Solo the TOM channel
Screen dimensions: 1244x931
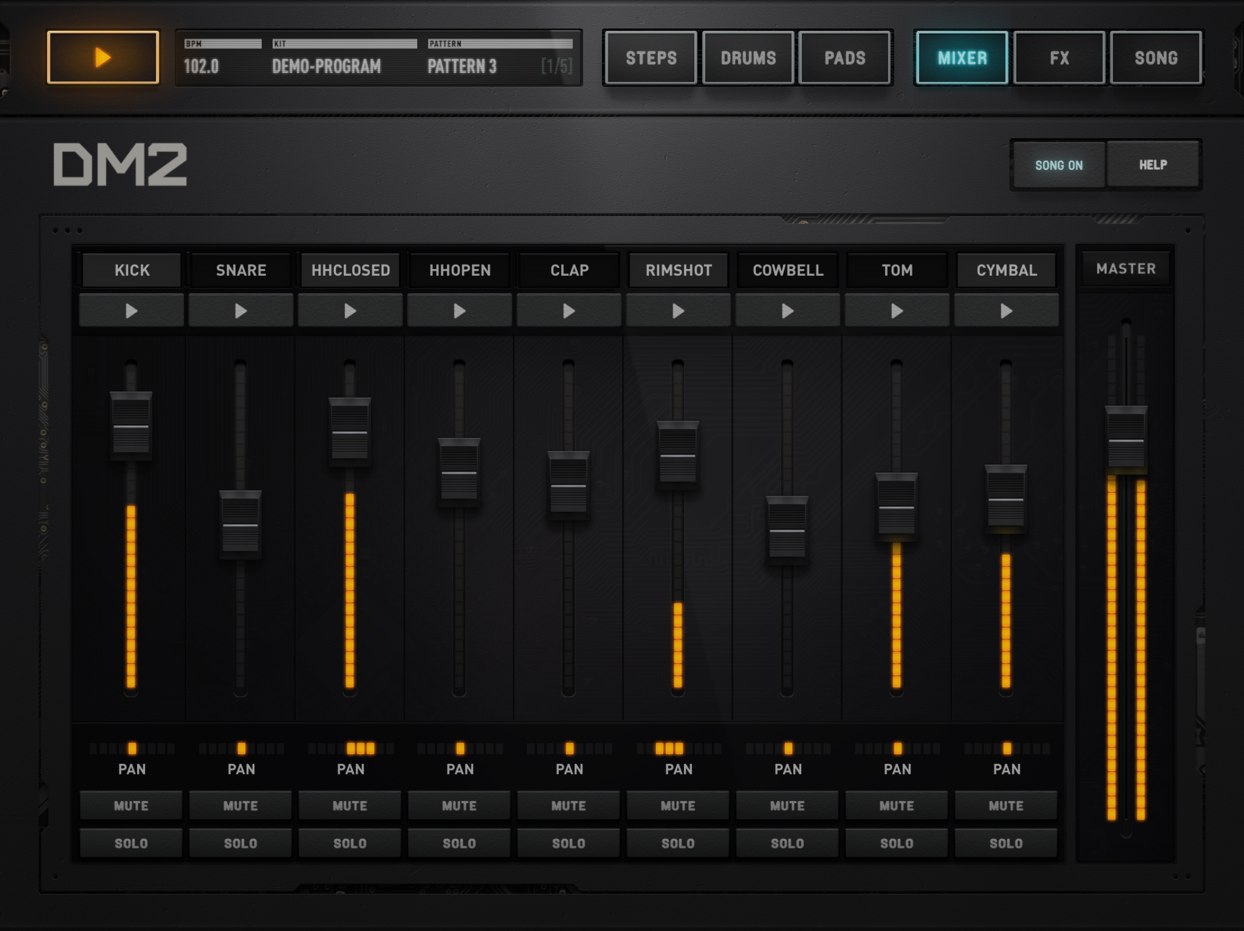click(x=896, y=843)
